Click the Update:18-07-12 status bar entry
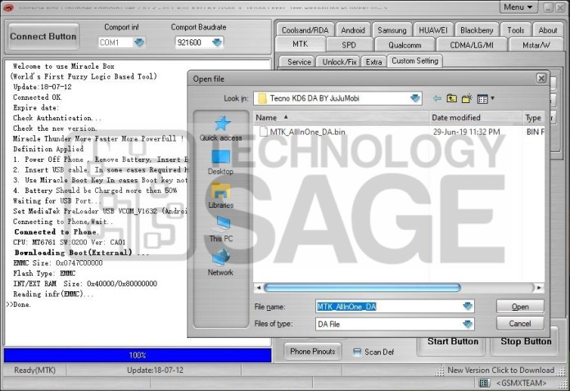This screenshot has width=570, height=391. tap(156, 371)
